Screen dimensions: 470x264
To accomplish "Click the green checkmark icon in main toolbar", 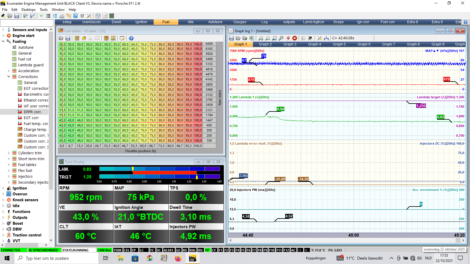I will point(41,16).
